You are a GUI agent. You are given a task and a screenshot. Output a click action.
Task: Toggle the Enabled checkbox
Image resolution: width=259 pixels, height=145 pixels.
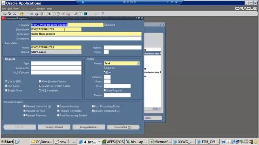105,25
